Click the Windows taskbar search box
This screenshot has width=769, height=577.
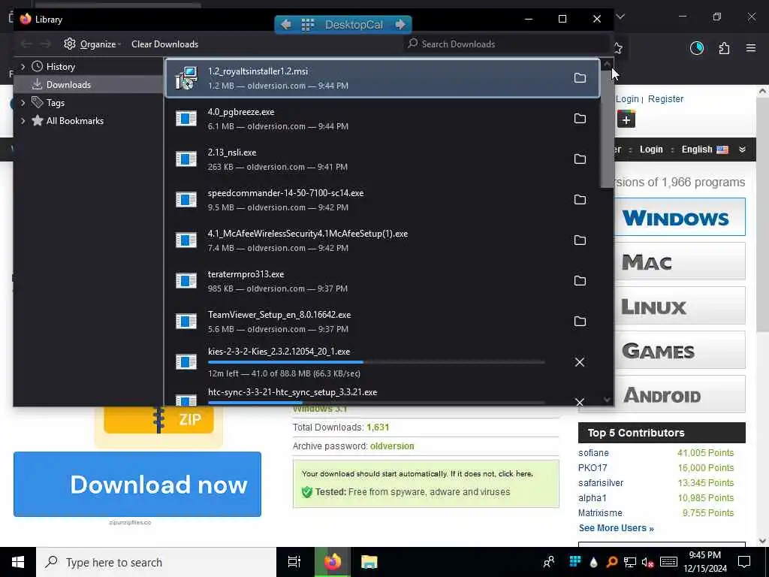(x=156, y=562)
